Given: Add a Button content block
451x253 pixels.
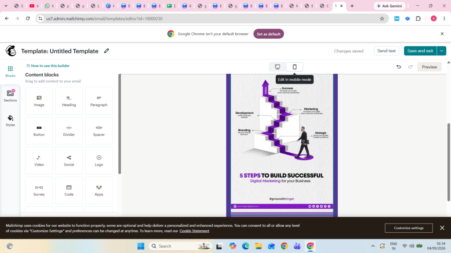Looking at the screenshot, I should pos(39,130).
